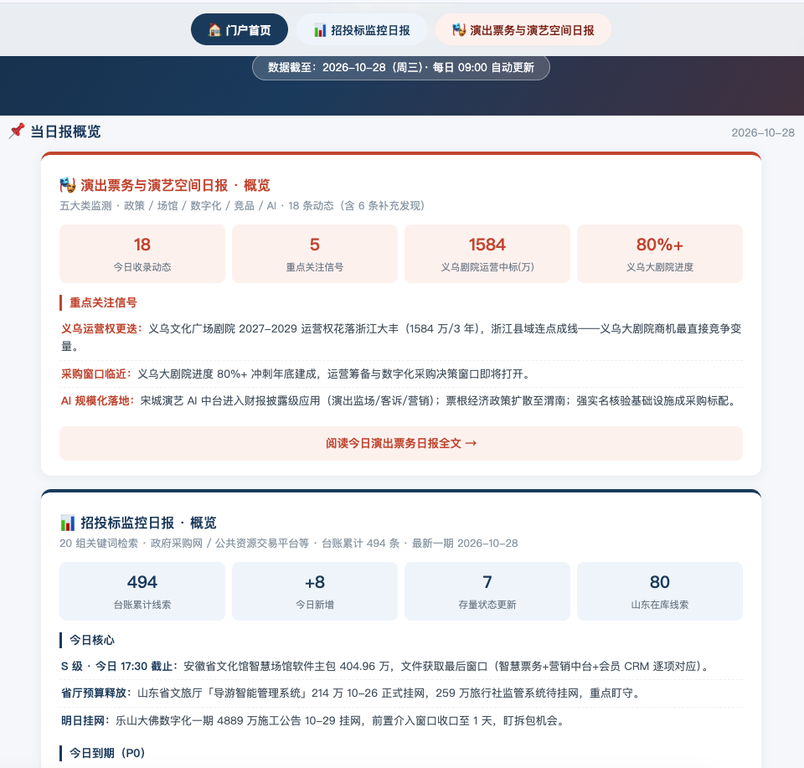Click the masks icon beside 演出票务与演艺空间日报 · 概览
804x768 pixels.
pos(68,184)
